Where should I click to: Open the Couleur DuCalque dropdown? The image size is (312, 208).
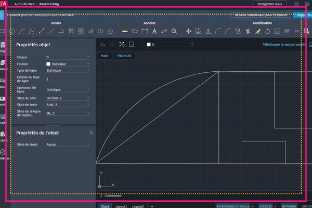pos(68,63)
